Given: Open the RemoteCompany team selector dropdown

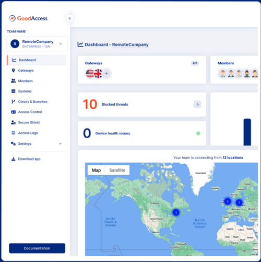Looking at the screenshot, I should coord(37,44).
